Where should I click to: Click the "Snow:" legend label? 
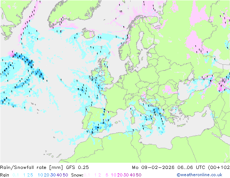77,175
